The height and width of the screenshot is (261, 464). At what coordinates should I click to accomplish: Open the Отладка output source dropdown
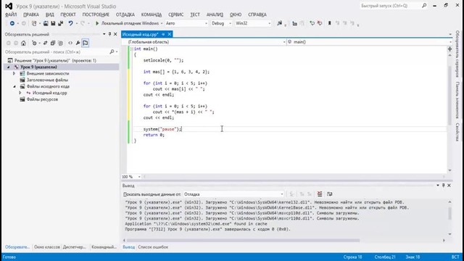point(233,194)
